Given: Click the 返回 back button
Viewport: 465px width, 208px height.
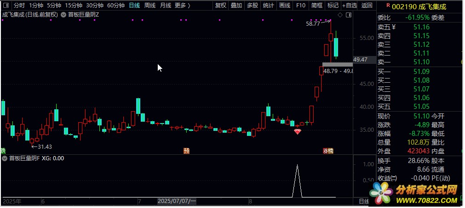Looking at the screenshot, I should click(367, 6).
